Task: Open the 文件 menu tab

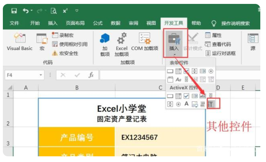Action: [x=14, y=23]
